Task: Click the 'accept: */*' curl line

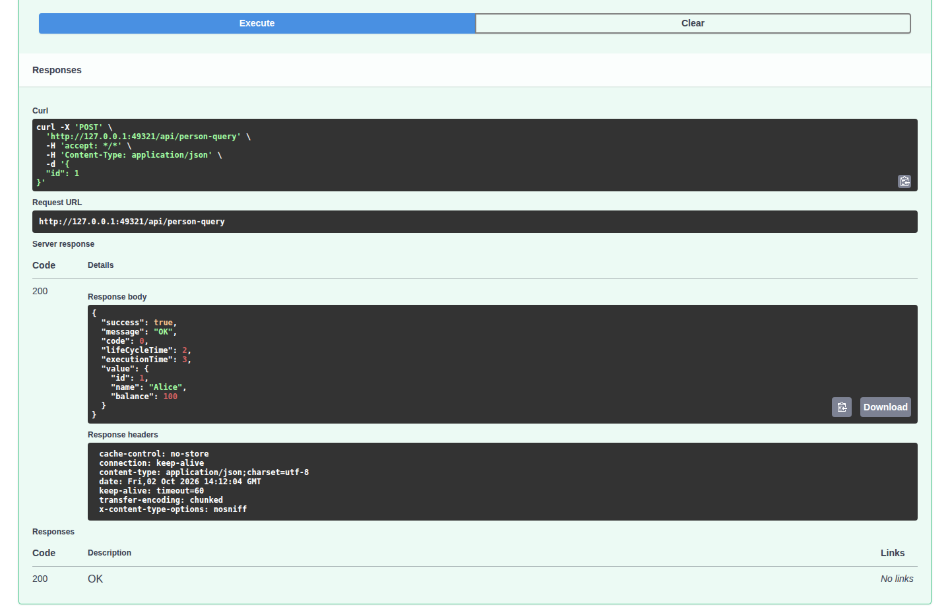Action: pyautogui.click(x=89, y=146)
